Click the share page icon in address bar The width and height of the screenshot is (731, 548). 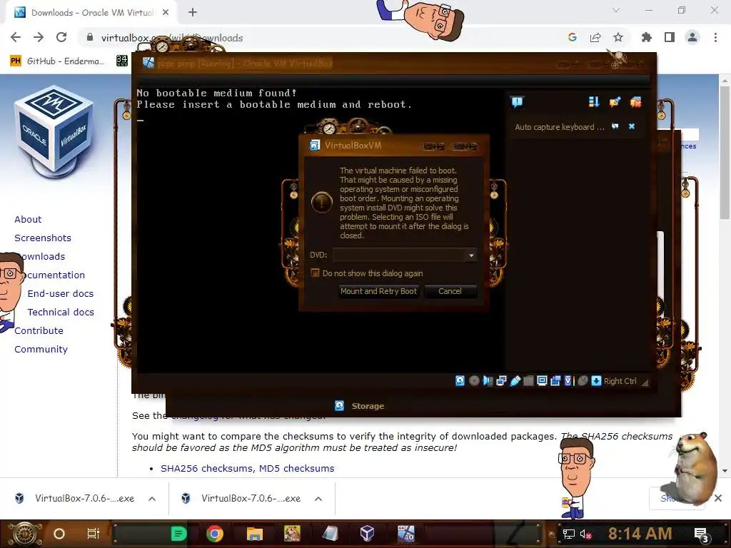click(595, 37)
